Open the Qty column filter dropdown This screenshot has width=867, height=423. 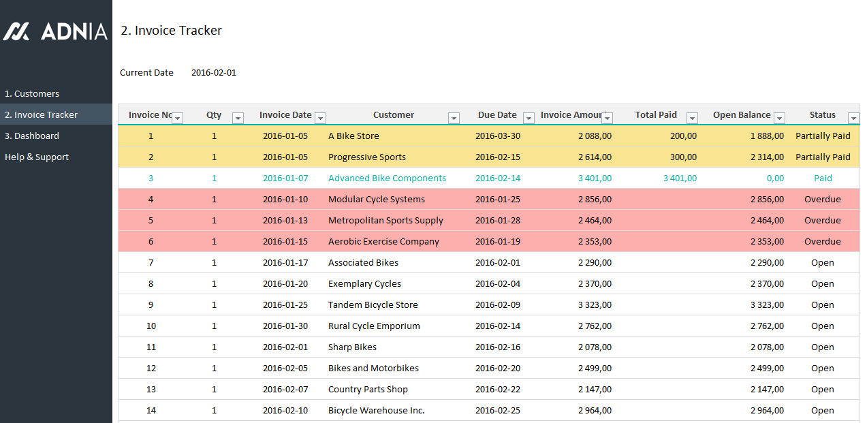[x=238, y=117]
